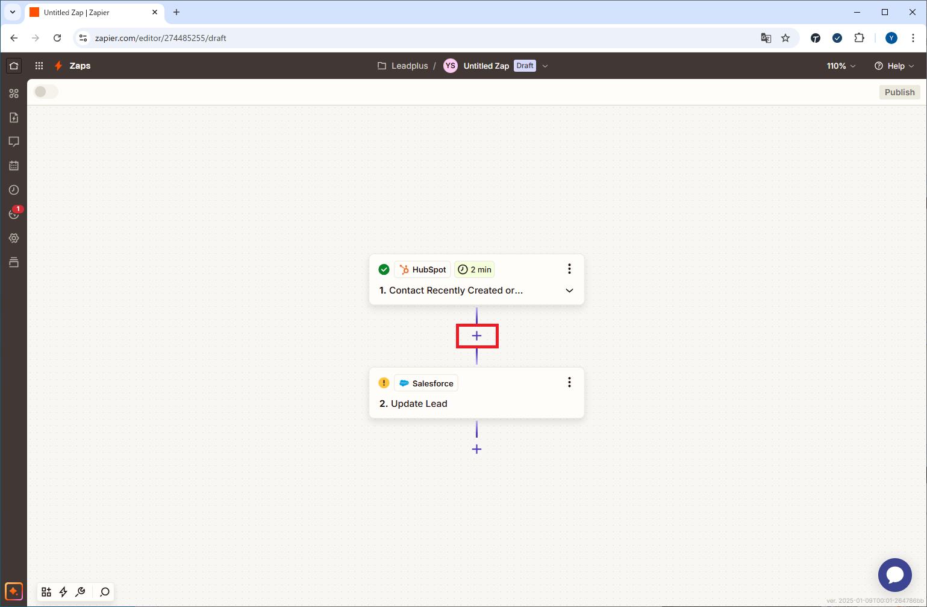Open a new browser tab

pos(176,12)
